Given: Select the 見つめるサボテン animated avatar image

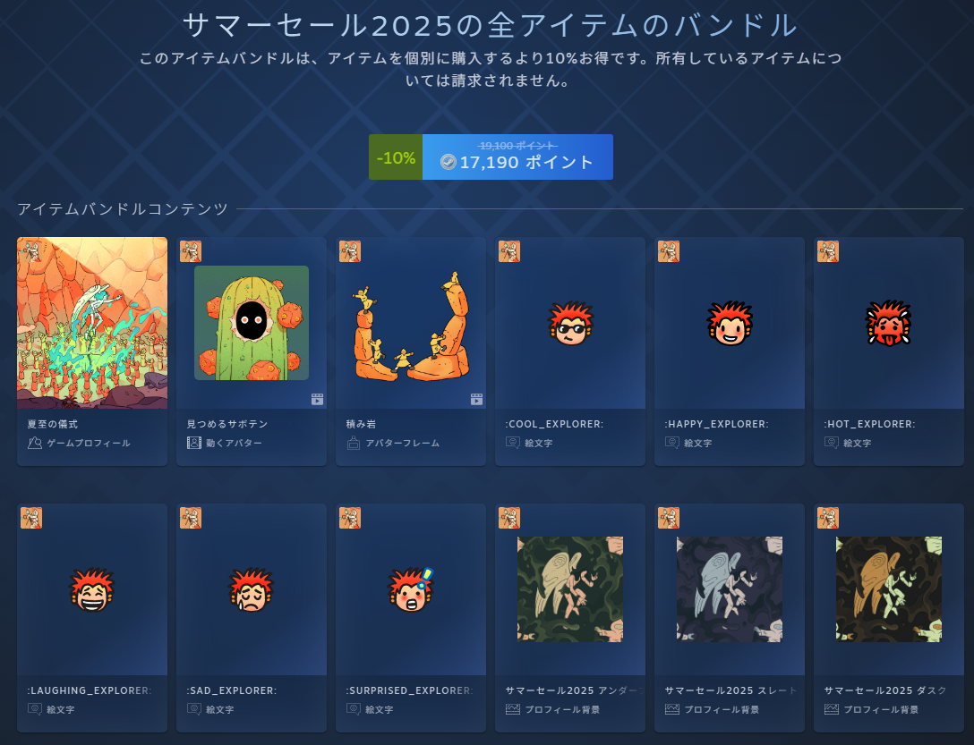Looking at the screenshot, I should click(252, 323).
